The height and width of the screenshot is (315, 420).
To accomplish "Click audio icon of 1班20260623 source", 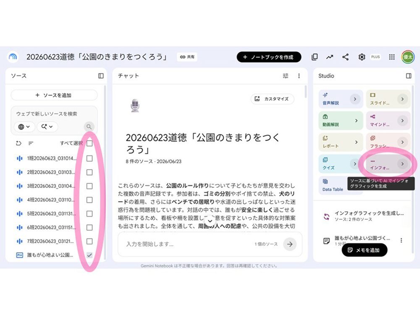I will point(20,158).
